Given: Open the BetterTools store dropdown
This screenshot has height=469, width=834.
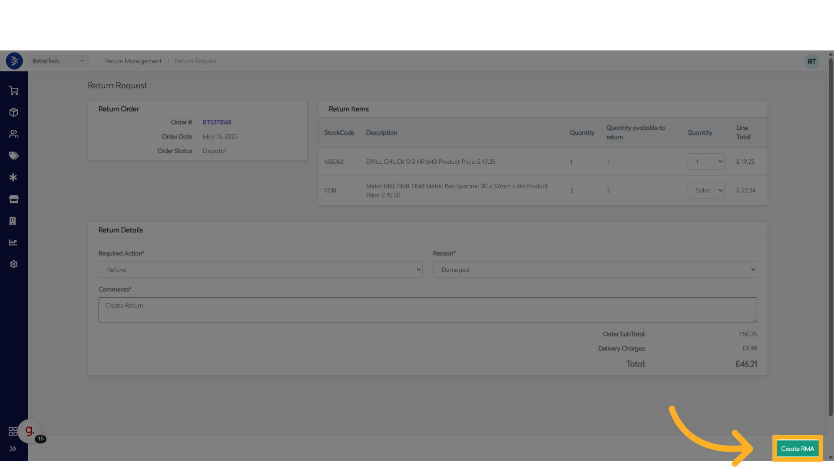Looking at the screenshot, I should click(58, 61).
